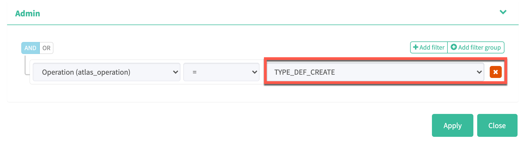Delete the filter rule with the red X
Viewport: 523px width, 145px height.
(x=495, y=72)
